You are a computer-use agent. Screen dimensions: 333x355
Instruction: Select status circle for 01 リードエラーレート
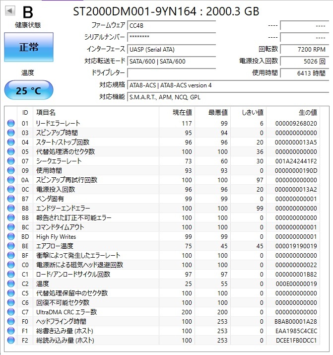(11, 123)
